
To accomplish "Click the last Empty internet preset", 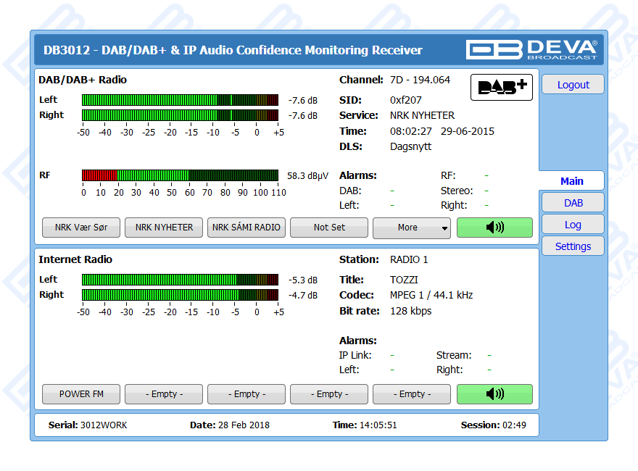I will (412, 394).
